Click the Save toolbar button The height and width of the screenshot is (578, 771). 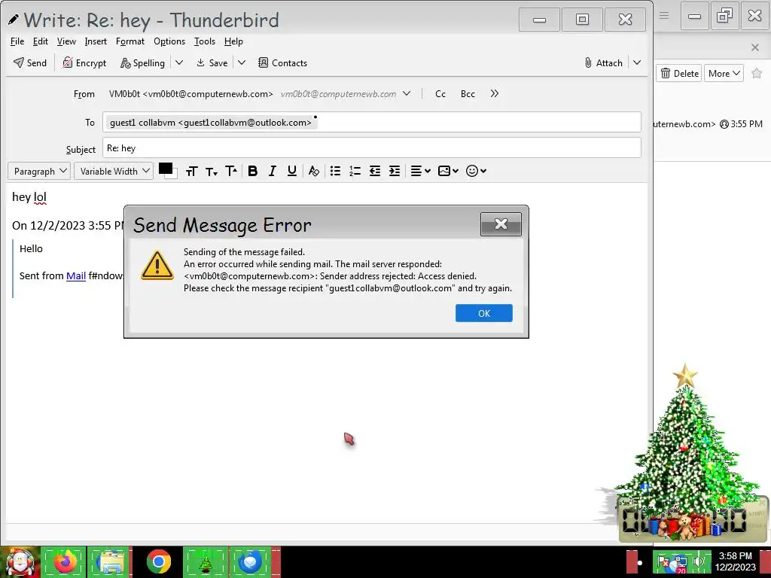212,63
